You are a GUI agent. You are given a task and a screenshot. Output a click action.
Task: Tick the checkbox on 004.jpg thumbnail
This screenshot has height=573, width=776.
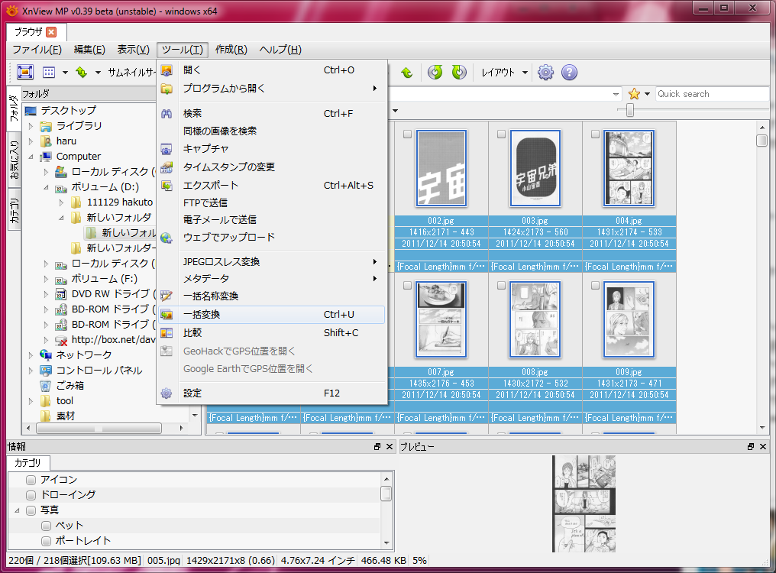[x=595, y=134]
